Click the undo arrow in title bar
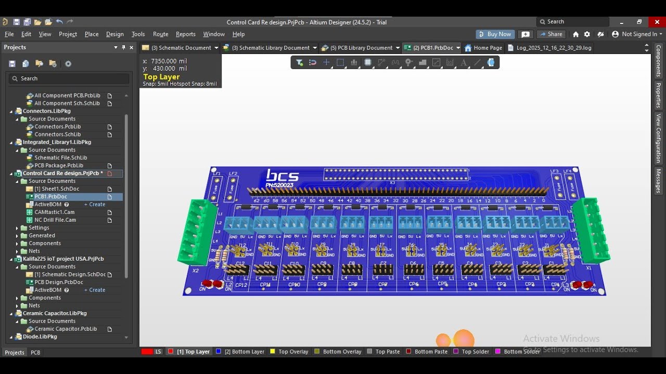Viewport: 666px width, 374px height. click(x=59, y=22)
